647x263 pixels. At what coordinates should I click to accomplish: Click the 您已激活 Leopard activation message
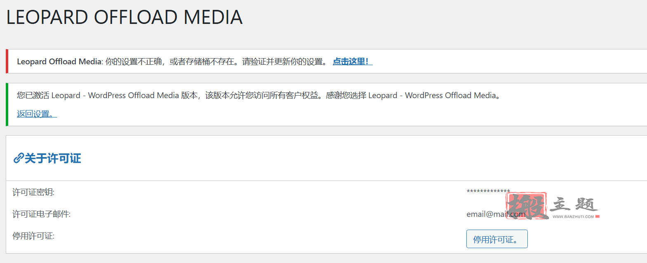point(259,95)
